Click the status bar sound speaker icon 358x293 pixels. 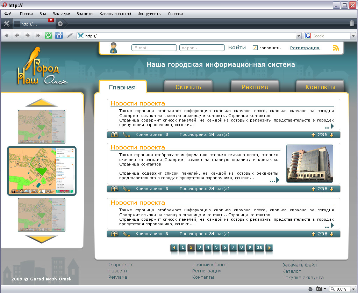point(310,289)
